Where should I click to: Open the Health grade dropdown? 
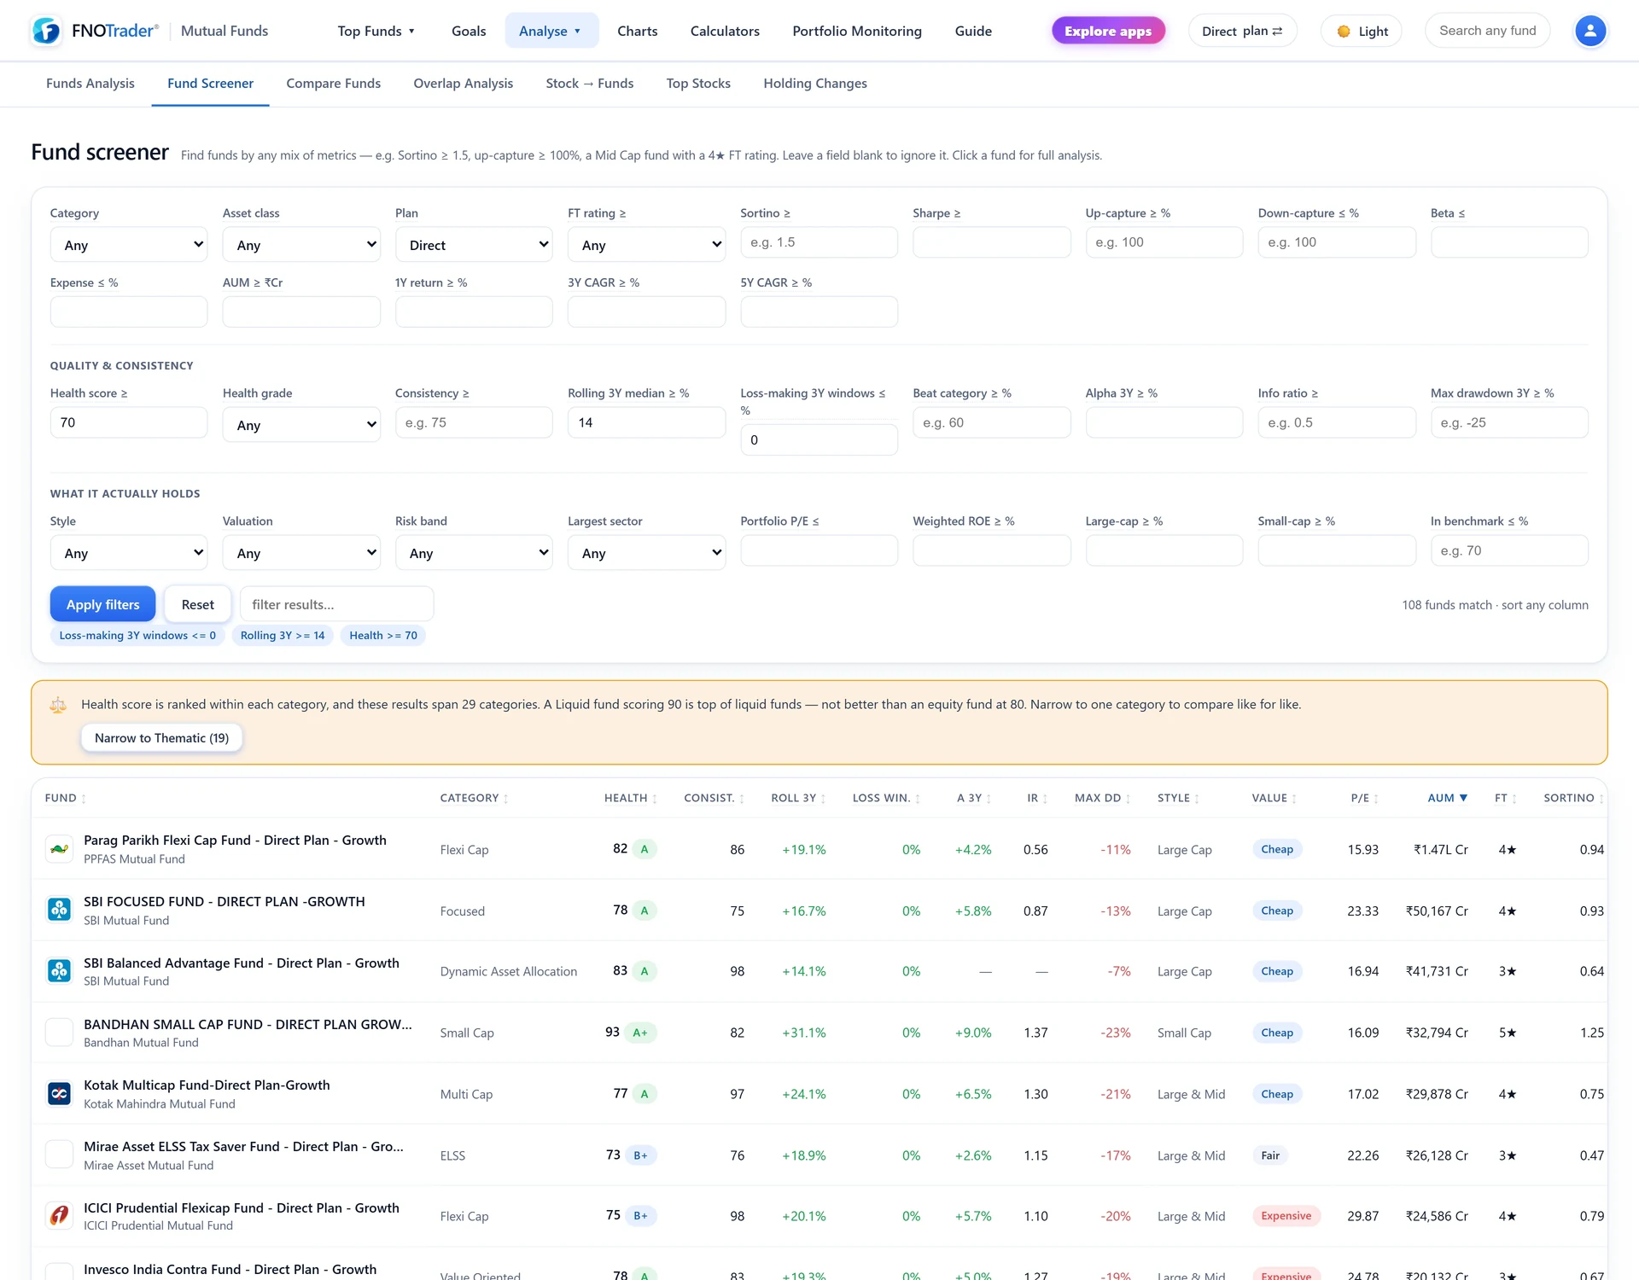pyautogui.click(x=301, y=425)
